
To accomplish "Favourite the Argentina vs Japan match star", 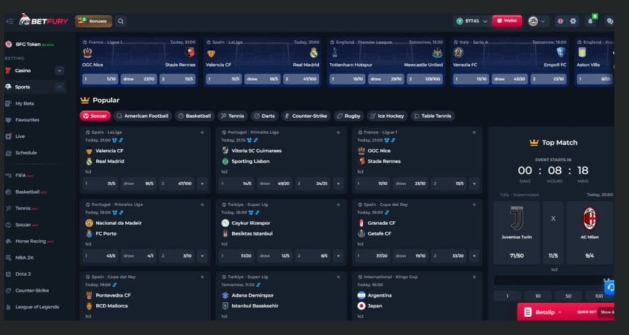I will coord(474,277).
